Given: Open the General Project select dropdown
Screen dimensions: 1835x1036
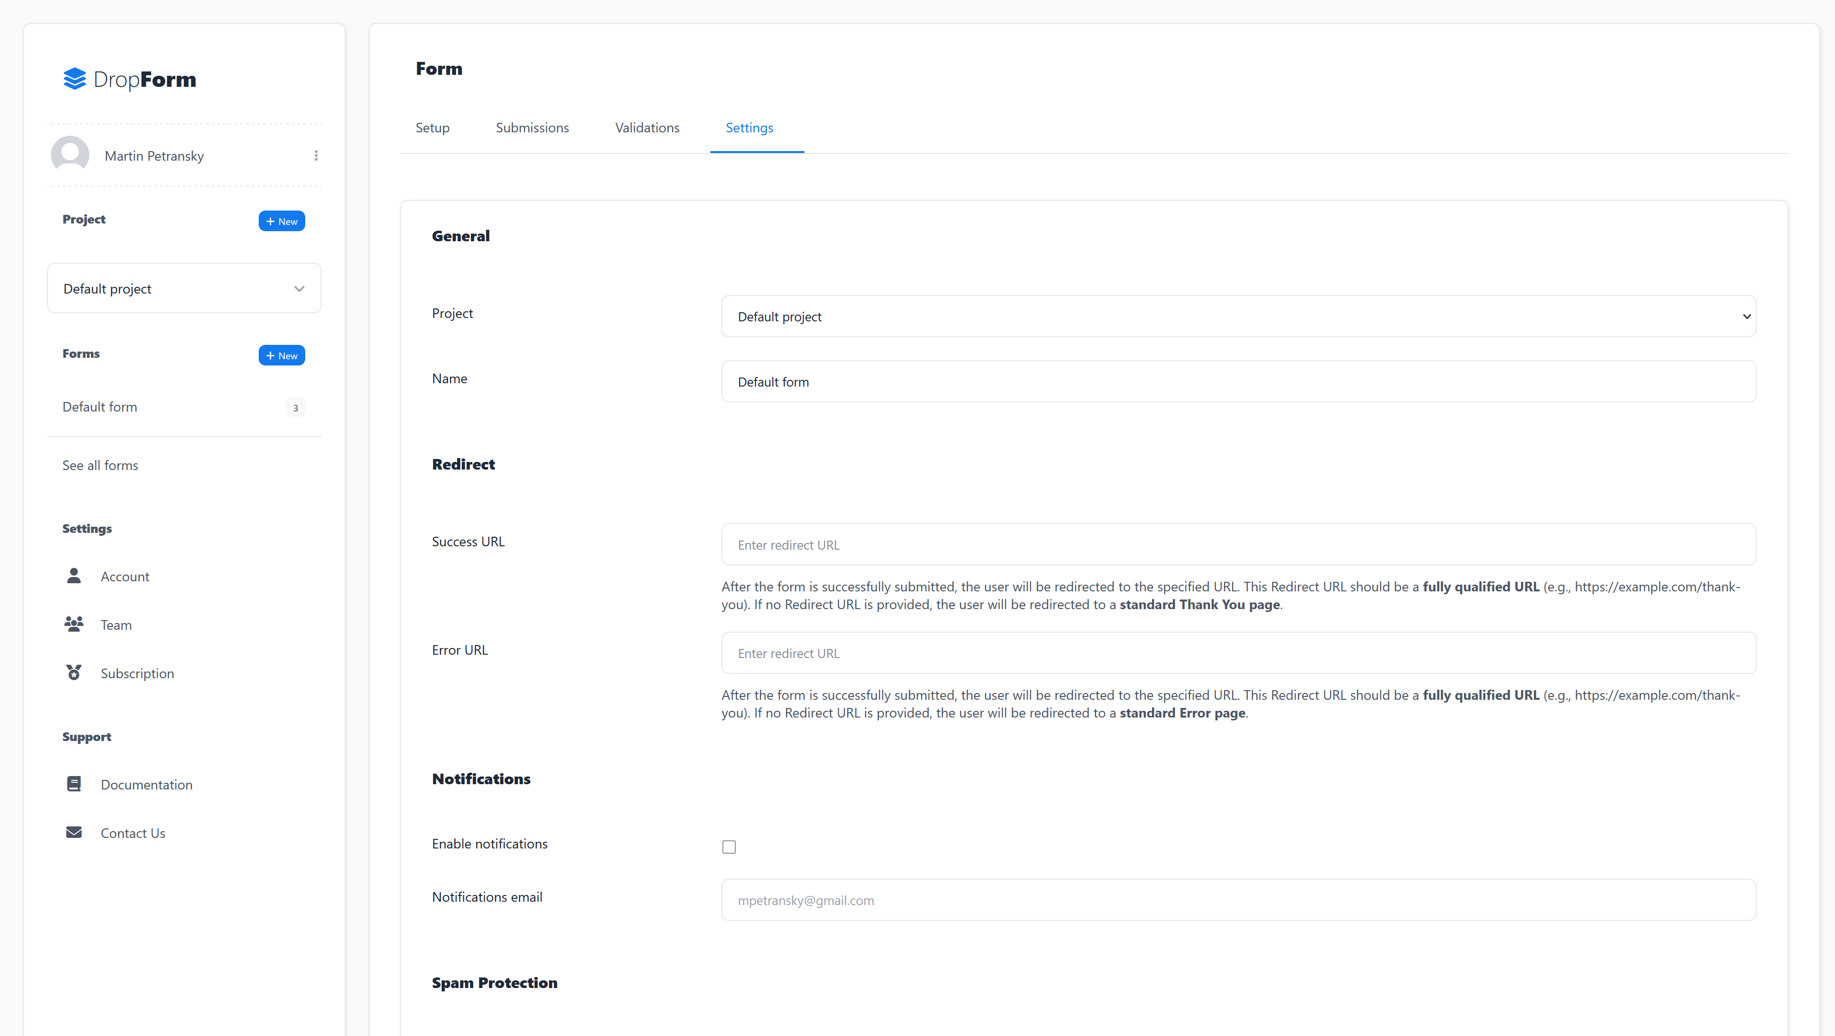Looking at the screenshot, I should pos(1238,316).
